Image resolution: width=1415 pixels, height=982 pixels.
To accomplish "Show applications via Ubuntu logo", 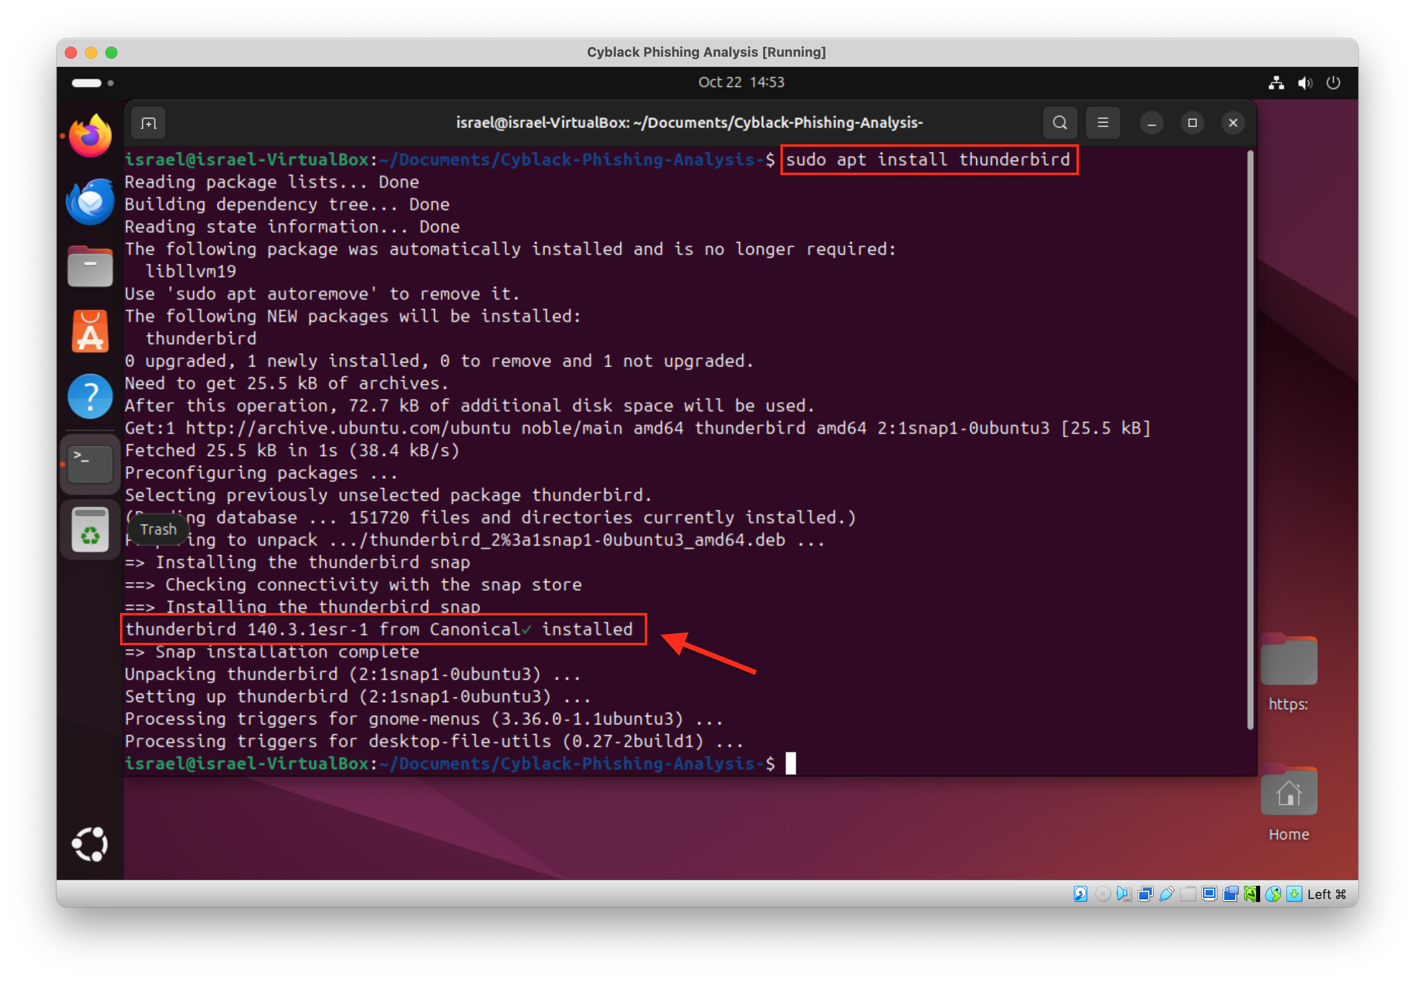I will pos(90,844).
